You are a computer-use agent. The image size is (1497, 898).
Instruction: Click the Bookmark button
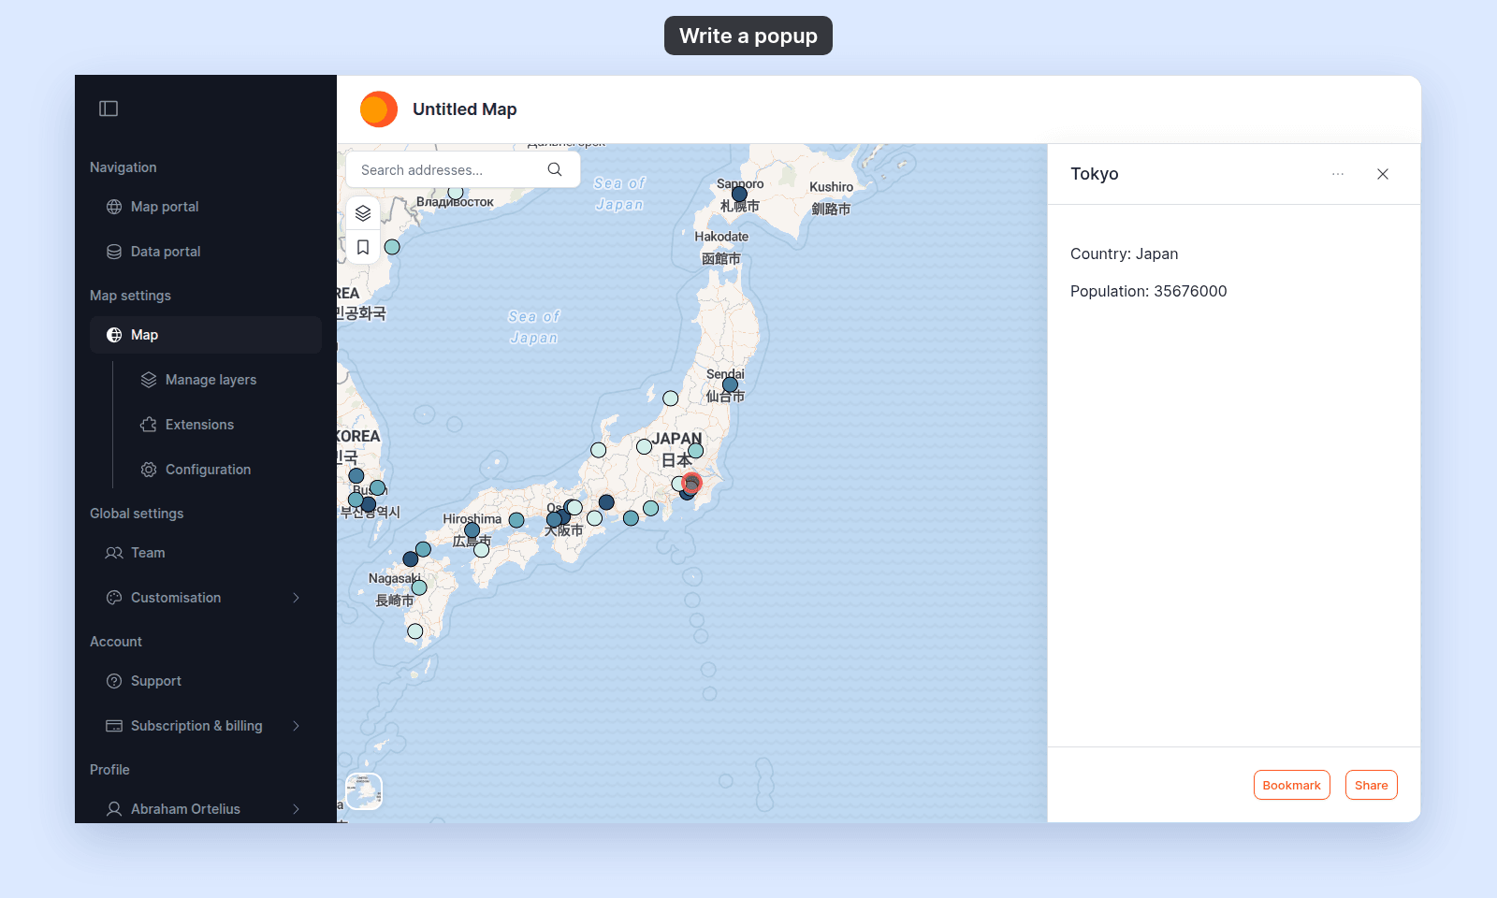tap(1292, 785)
